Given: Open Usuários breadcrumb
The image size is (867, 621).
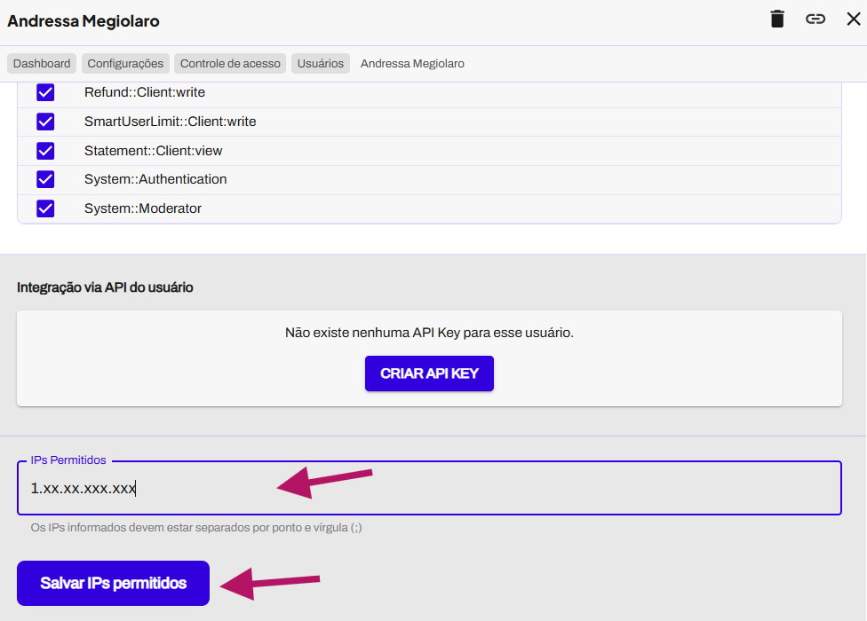Looking at the screenshot, I should 321,64.
